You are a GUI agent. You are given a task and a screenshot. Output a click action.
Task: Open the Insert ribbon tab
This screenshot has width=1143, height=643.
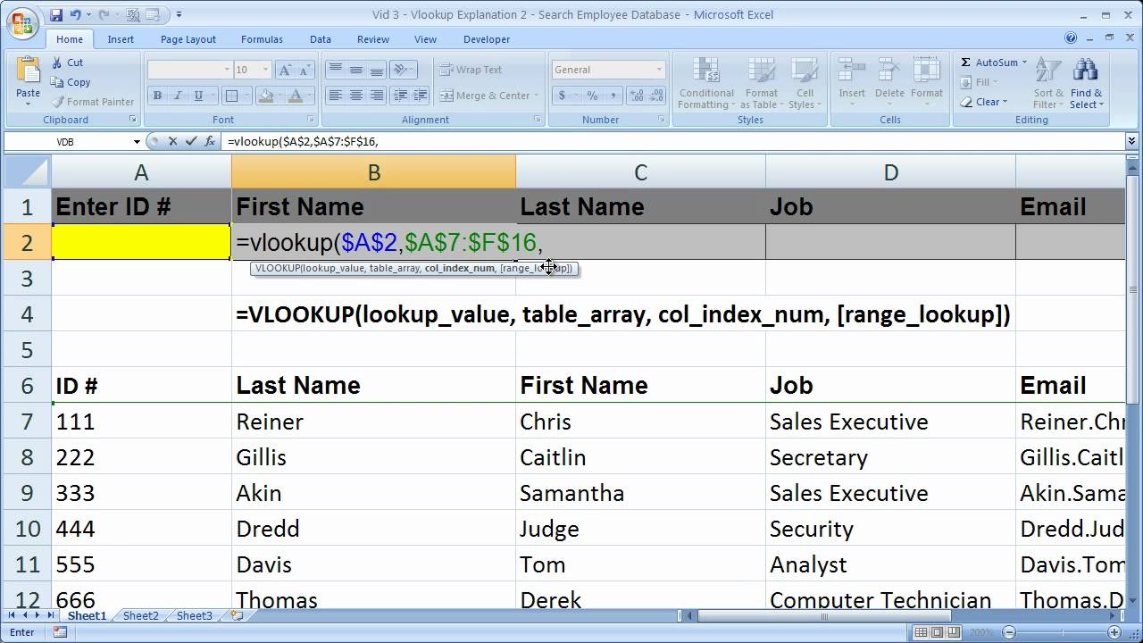coord(121,39)
